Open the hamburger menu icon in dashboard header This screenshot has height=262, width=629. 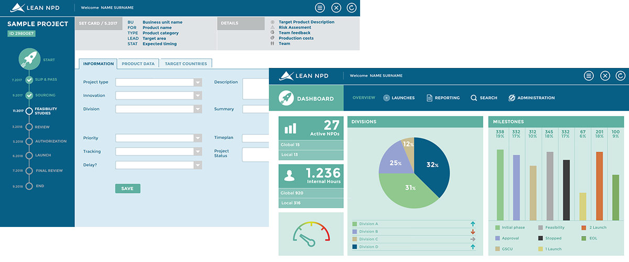pos(589,76)
